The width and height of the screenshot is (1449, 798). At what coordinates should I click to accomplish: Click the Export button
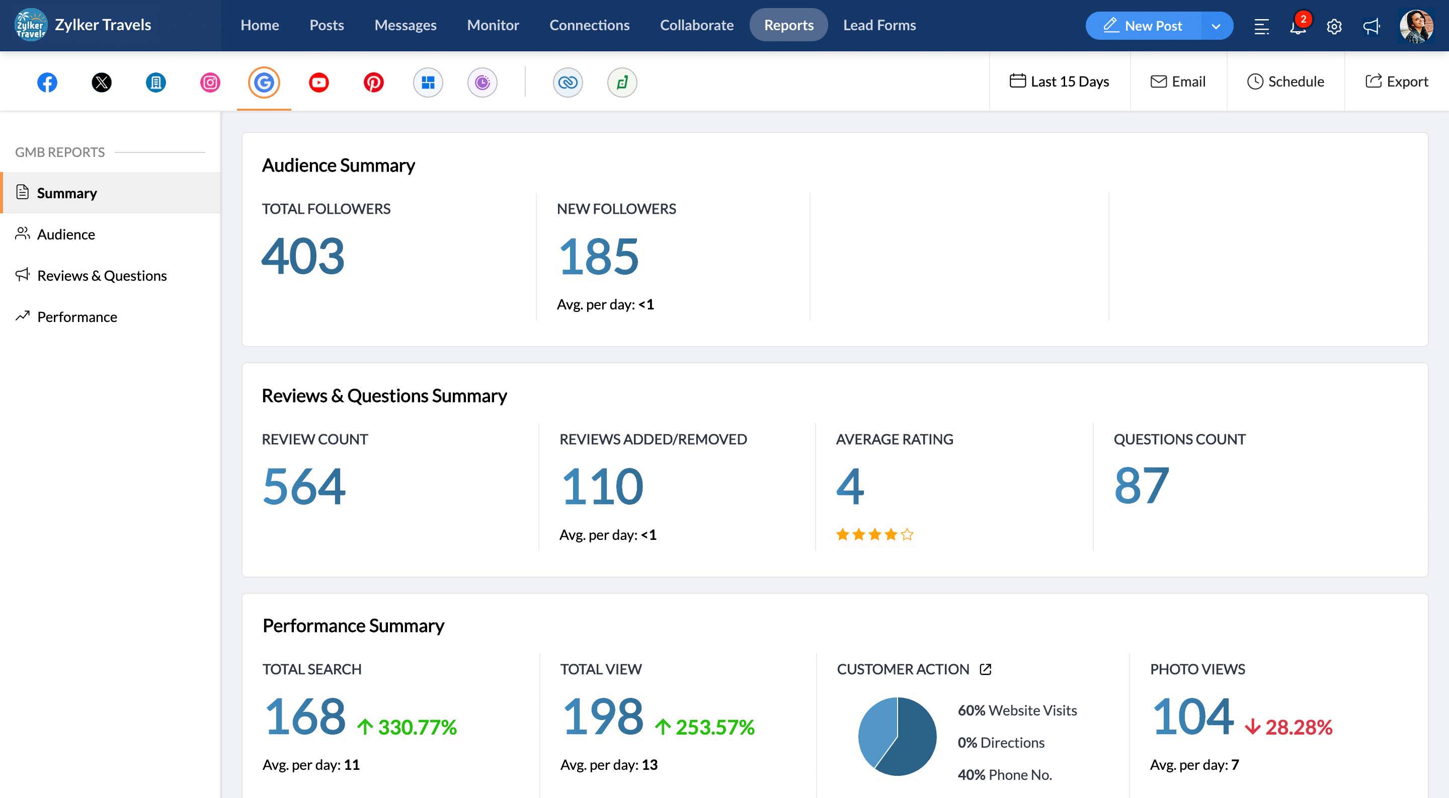click(1396, 82)
